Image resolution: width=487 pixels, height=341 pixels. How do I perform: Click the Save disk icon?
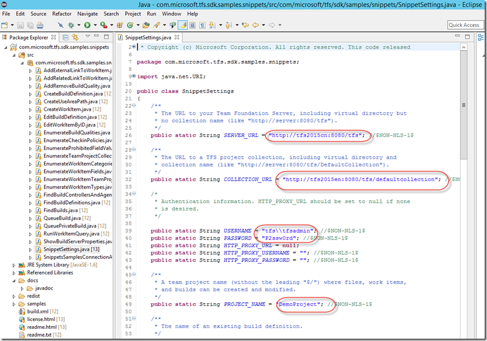(x=21, y=25)
